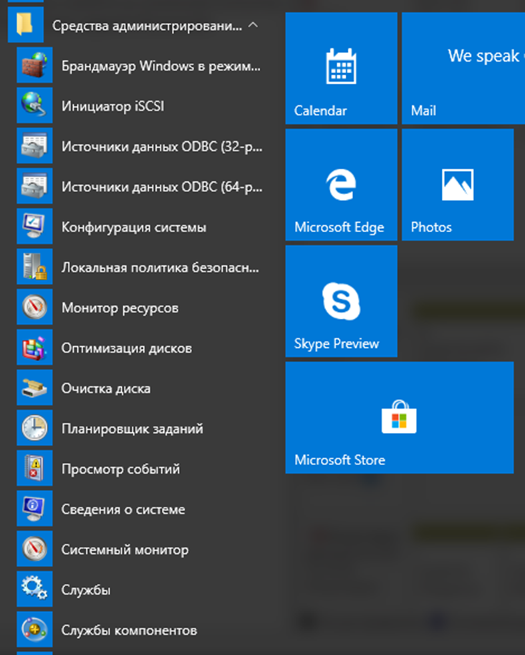Click the Просмотр событий log icon
Screen dimensions: 525x655
coord(34,468)
